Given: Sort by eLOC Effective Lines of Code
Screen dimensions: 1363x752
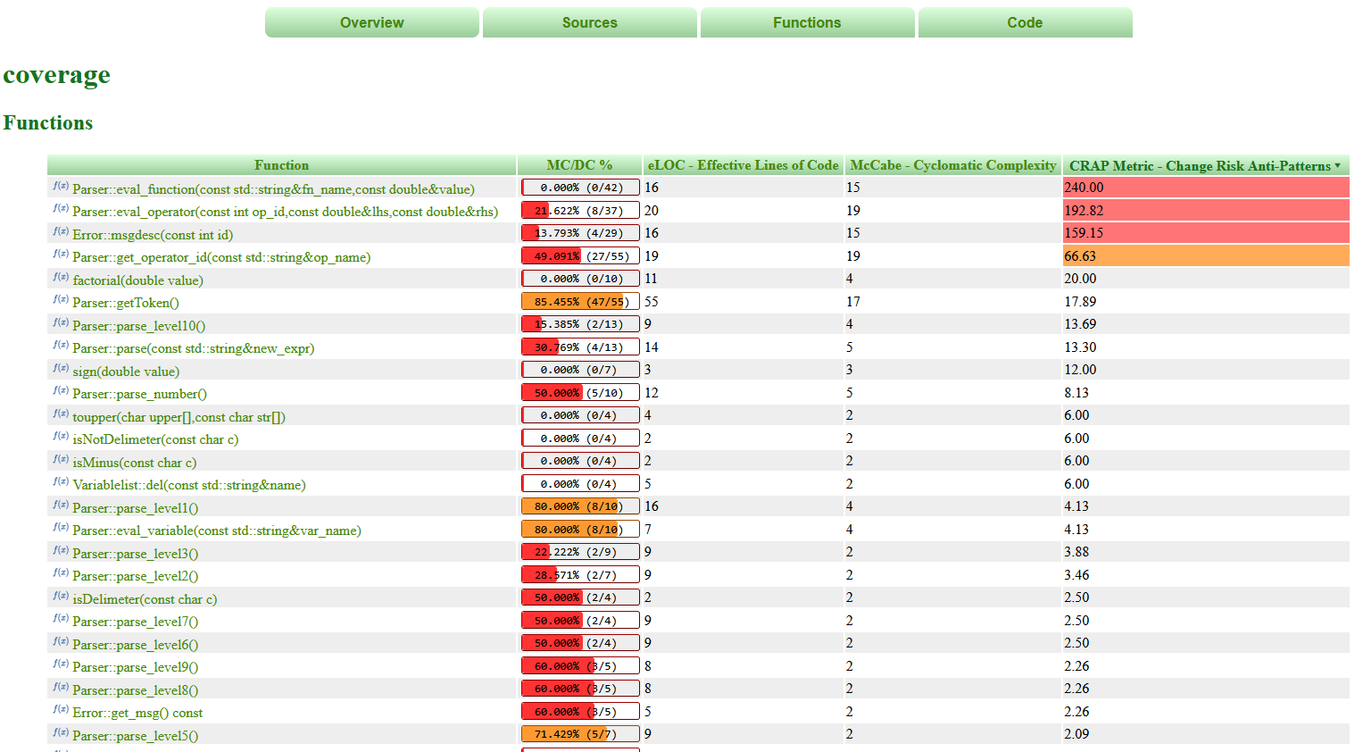Looking at the screenshot, I should [x=743, y=165].
